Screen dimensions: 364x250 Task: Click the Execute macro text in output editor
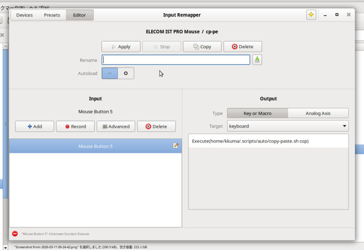coord(250,141)
